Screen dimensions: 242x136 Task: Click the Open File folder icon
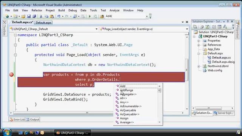[23, 16]
